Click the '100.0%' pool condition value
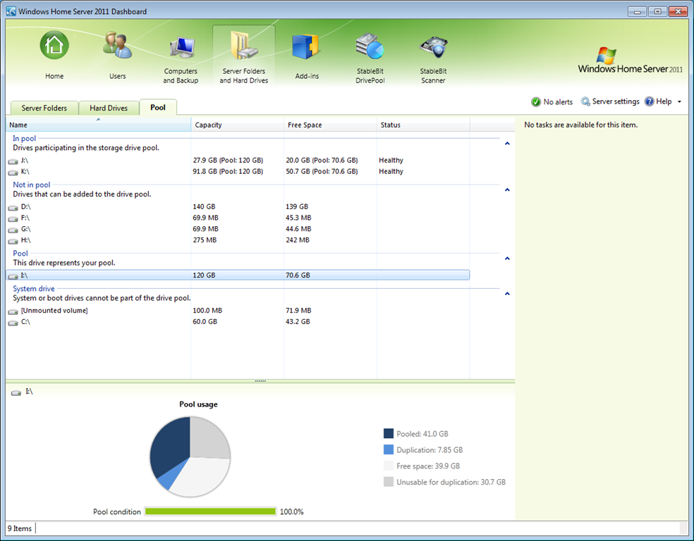This screenshot has width=694, height=541. (292, 512)
